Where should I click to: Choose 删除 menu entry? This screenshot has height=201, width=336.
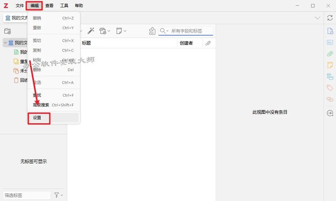[53, 70]
